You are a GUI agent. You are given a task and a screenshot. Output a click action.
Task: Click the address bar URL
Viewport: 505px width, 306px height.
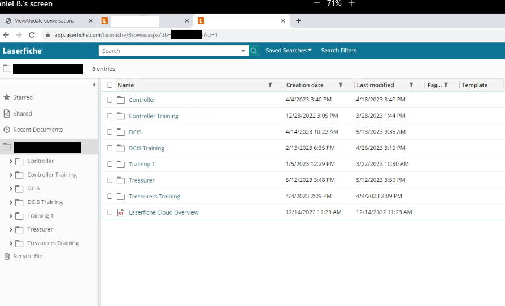136,35
